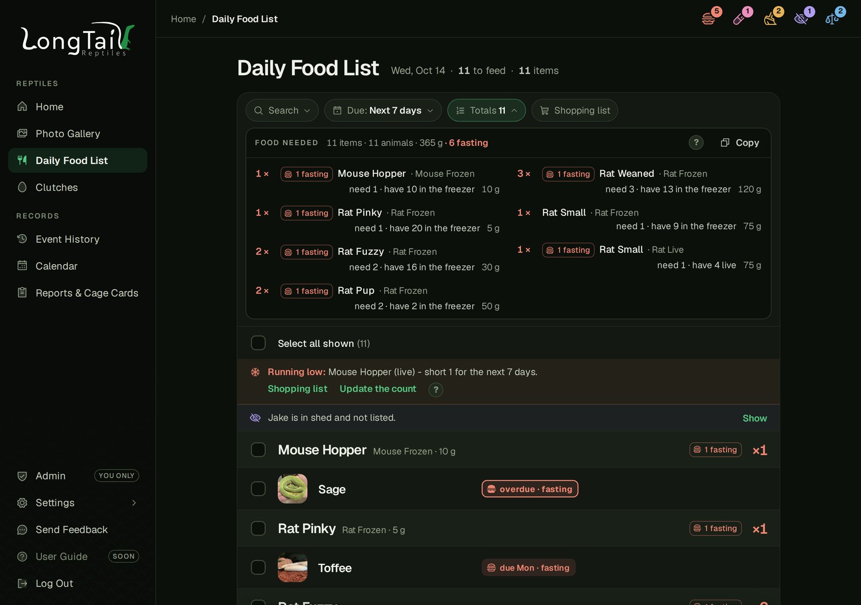Image resolution: width=861 pixels, height=605 pixels.
Task: Expand the Search dropdown
Action: click(x=282, y=110)
